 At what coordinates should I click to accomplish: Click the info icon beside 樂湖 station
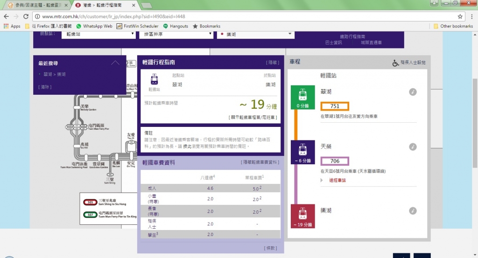pyautogui.click(x=412, y=211)
